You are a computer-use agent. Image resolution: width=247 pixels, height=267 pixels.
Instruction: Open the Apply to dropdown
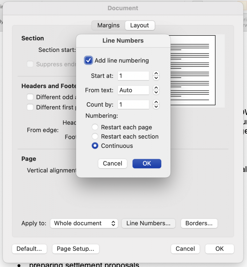[x=84, y=223]
